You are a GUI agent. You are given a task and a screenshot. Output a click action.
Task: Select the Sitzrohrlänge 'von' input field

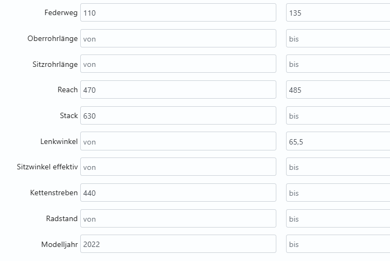[178, 64]
